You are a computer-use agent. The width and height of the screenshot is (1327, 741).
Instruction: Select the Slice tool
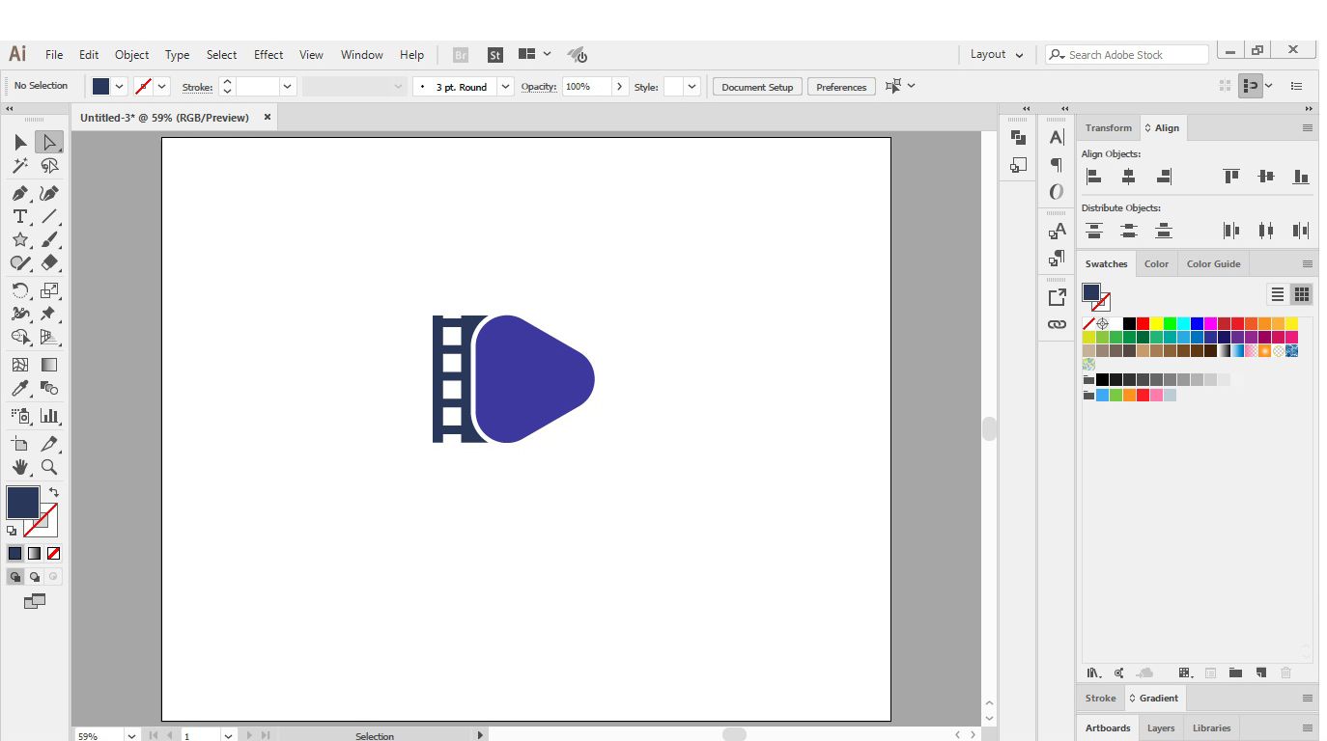point(49,444)
